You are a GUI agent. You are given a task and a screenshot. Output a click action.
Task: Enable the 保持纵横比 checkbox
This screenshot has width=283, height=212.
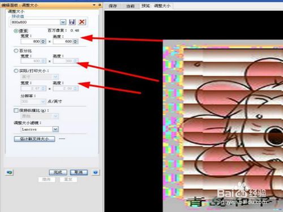(16, 110)
